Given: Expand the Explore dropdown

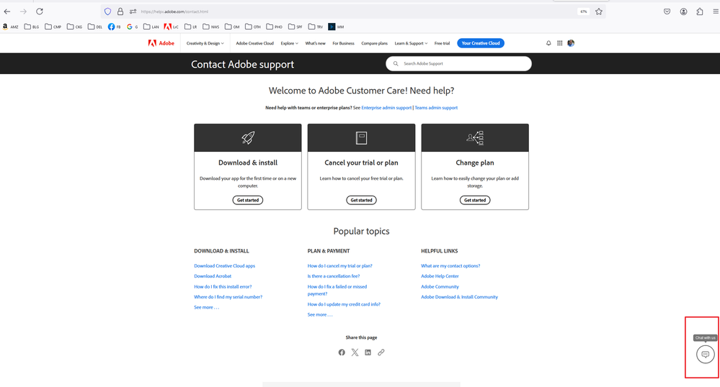Looking at the screenshot, I should tap(289, 43).
